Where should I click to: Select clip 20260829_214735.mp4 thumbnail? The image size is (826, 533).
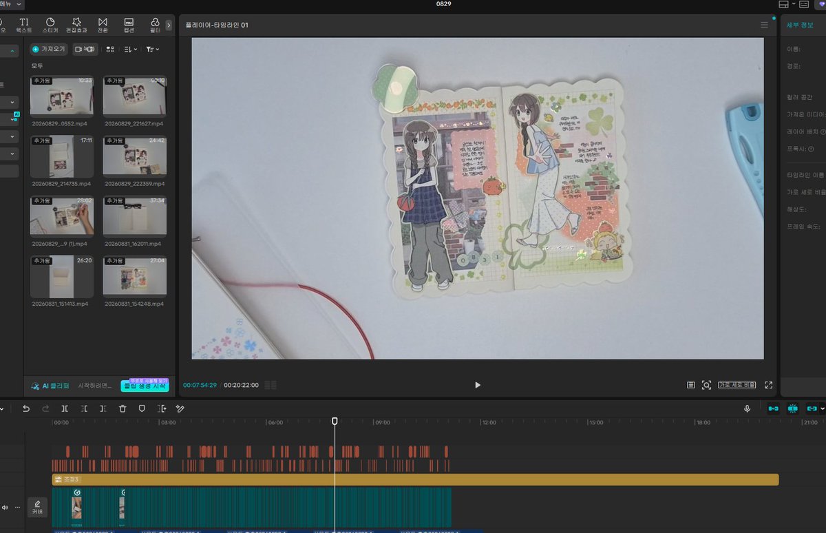point(62,156)
